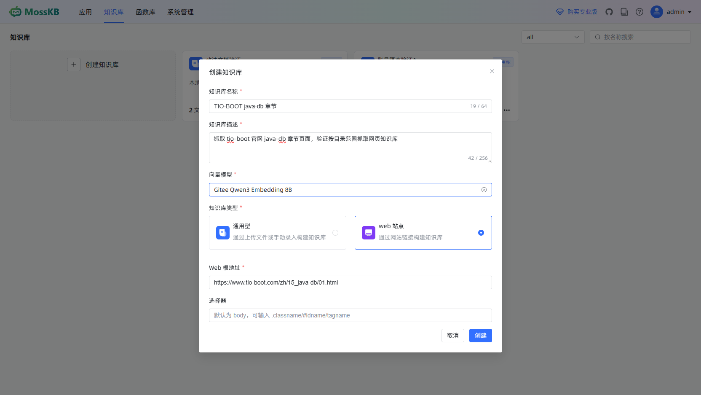Click the 创建知识库 card text
Viewport: 701px width, 395px height.
click(102, 64)
